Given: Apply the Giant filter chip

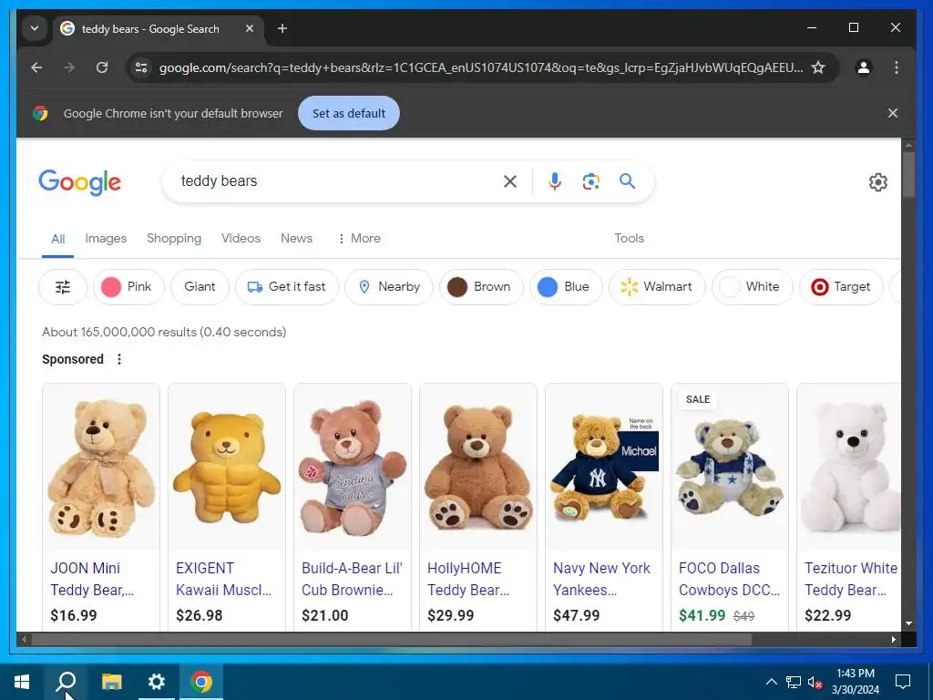Looking at the screenshot, I should point(200,287).
